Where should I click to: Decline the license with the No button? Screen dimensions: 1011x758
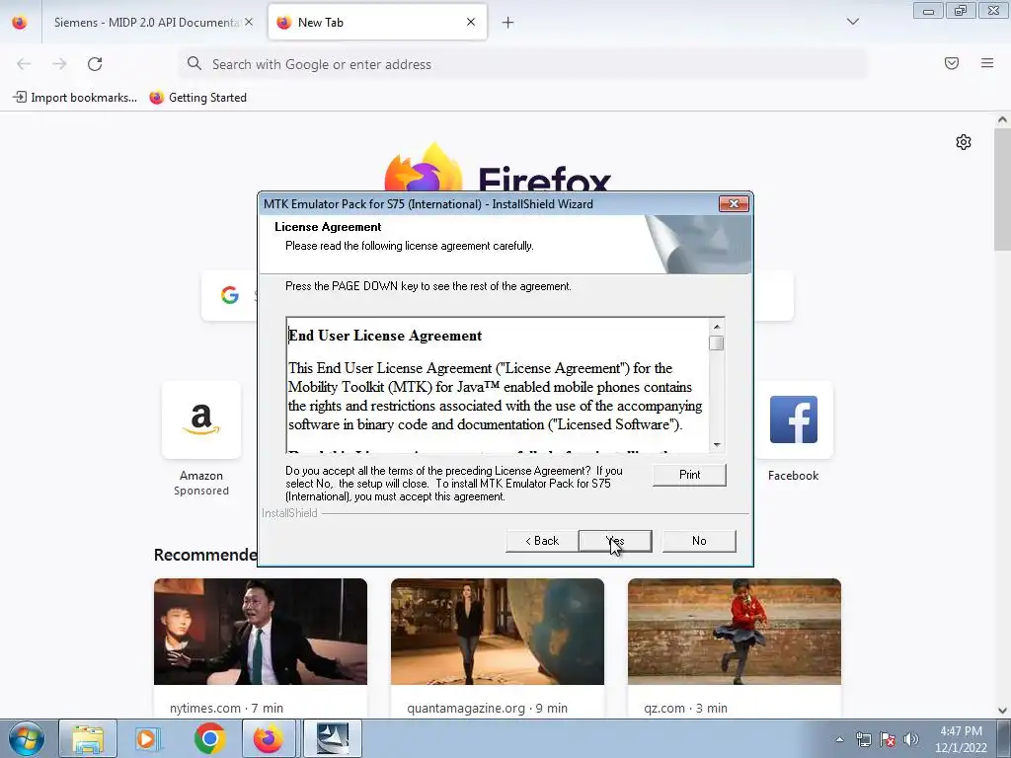[699, 541]
